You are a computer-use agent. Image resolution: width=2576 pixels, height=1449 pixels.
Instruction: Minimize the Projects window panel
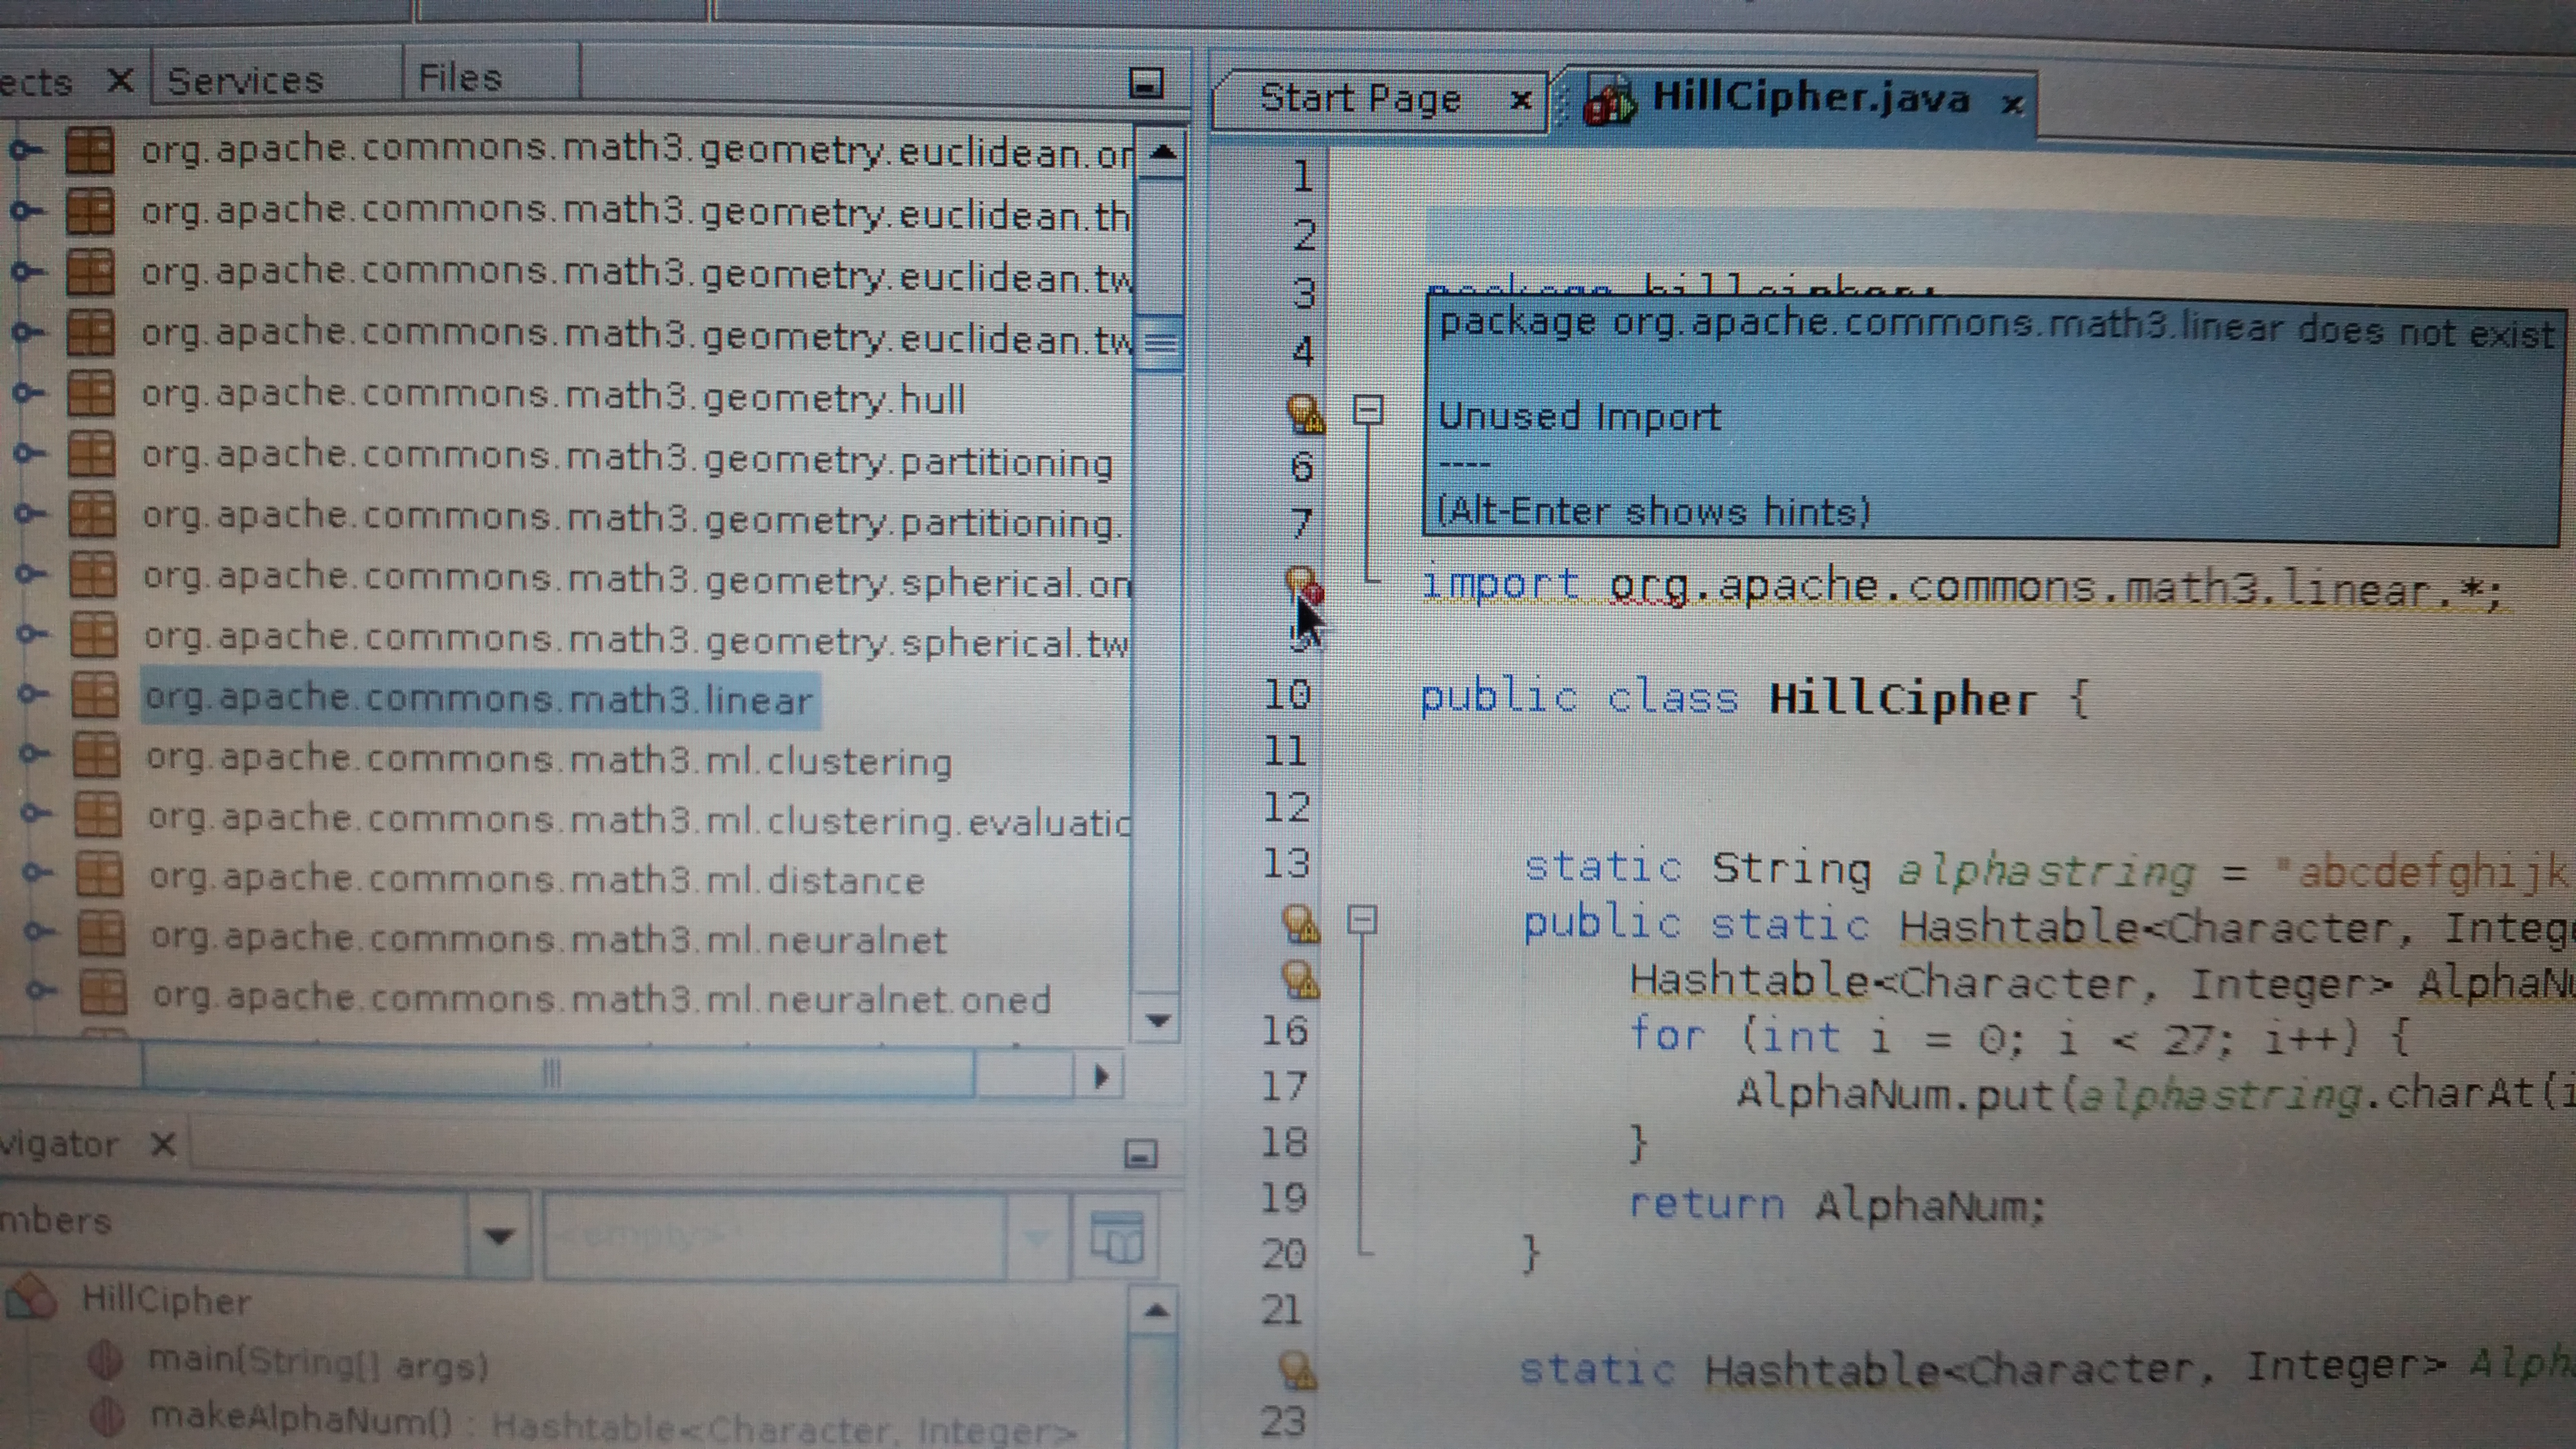click(x=1145, y=83)
